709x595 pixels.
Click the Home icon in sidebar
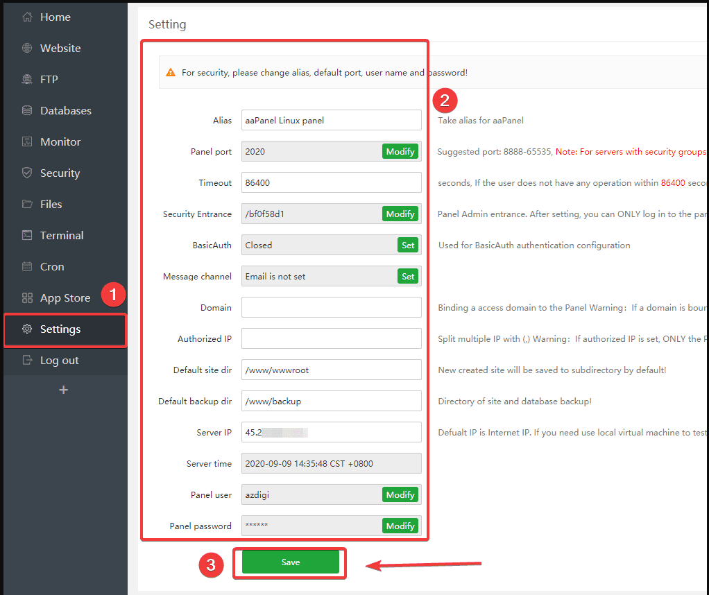(x=27, y=17)
